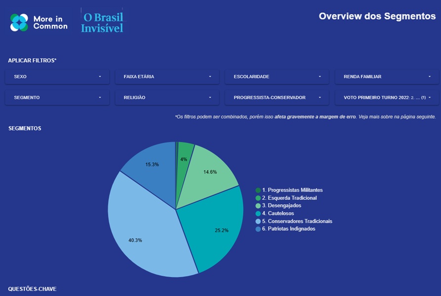Image resolution: width=441 pixels, height=296 pixels.
Task: Click the Conservadores Tradicionais legend color dot
Action: [x=258, y=222]
